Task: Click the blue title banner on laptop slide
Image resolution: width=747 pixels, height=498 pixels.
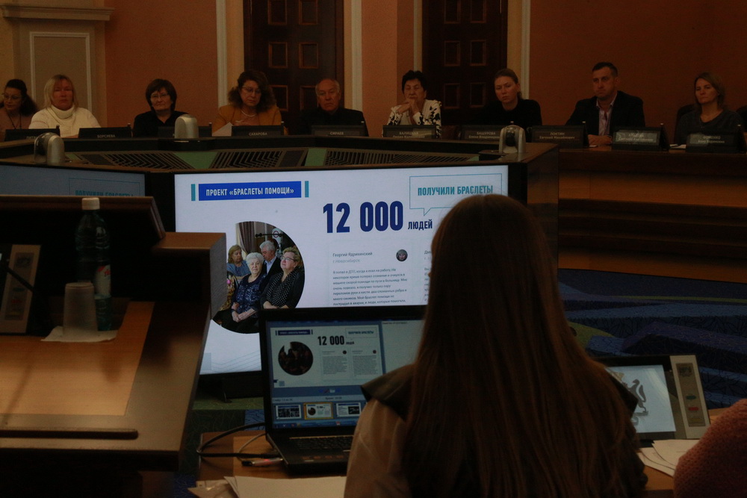Action: [x=292, y=332]
